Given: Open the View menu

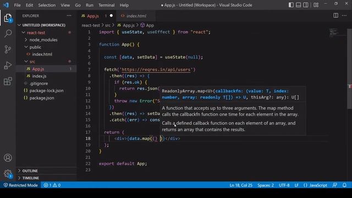Looking at the screenshot, I should (x=65, y=5).
